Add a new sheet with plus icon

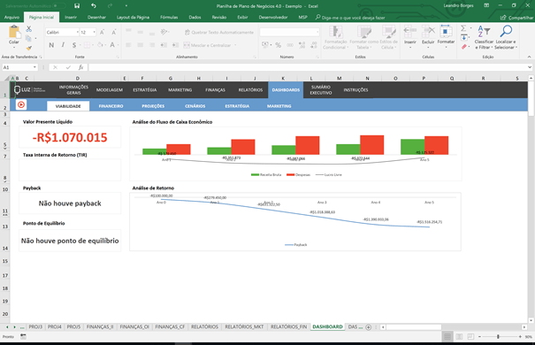pyautogui.click(x=369, y=327)
